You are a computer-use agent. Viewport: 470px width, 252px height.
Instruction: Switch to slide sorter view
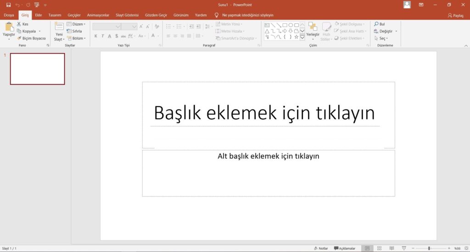379,248
